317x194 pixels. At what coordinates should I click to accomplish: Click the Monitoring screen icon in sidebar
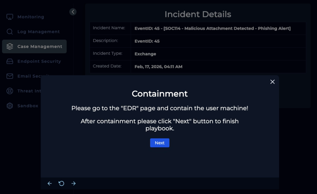coord(10,17)
